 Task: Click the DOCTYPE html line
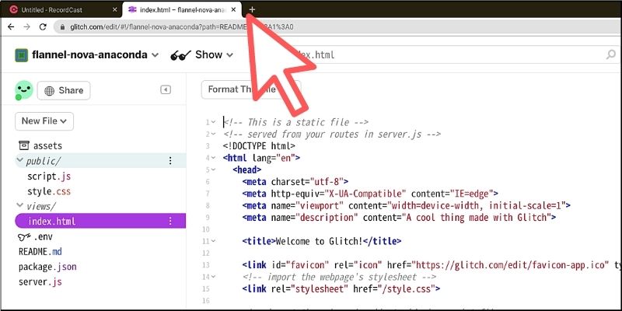click(259, 146)
